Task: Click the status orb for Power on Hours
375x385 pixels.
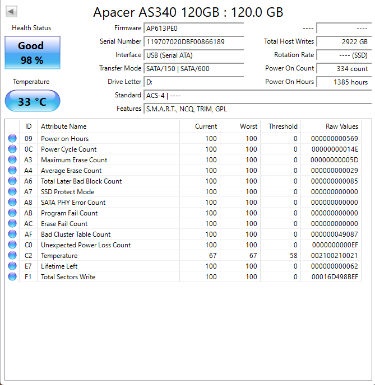Action: 12,138
